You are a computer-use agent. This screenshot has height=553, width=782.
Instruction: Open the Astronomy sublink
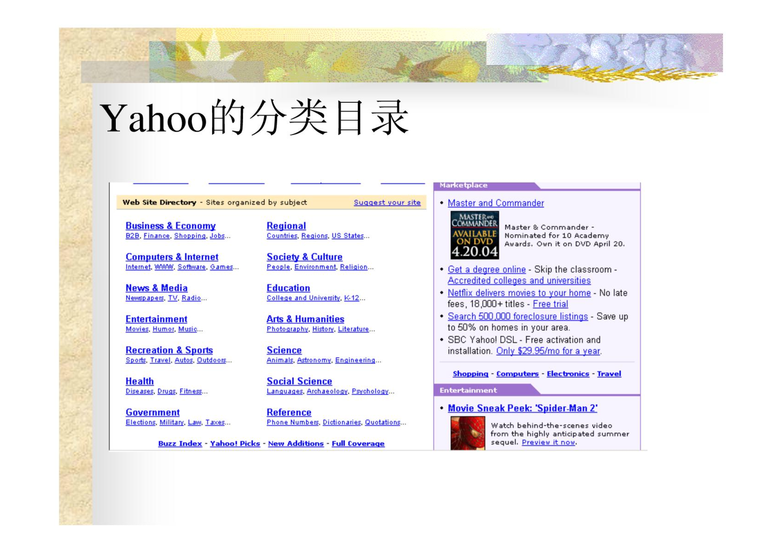tap(314, 360)
